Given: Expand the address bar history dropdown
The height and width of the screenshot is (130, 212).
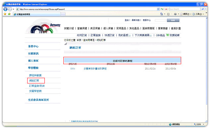Looking at the screenshot, I should [x=158, y=9].
